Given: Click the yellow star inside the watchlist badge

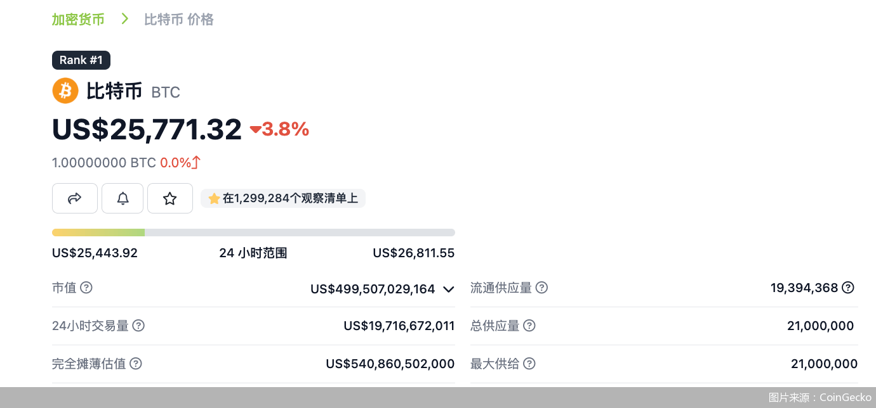Looking at the screenshot, I should 214,198.
